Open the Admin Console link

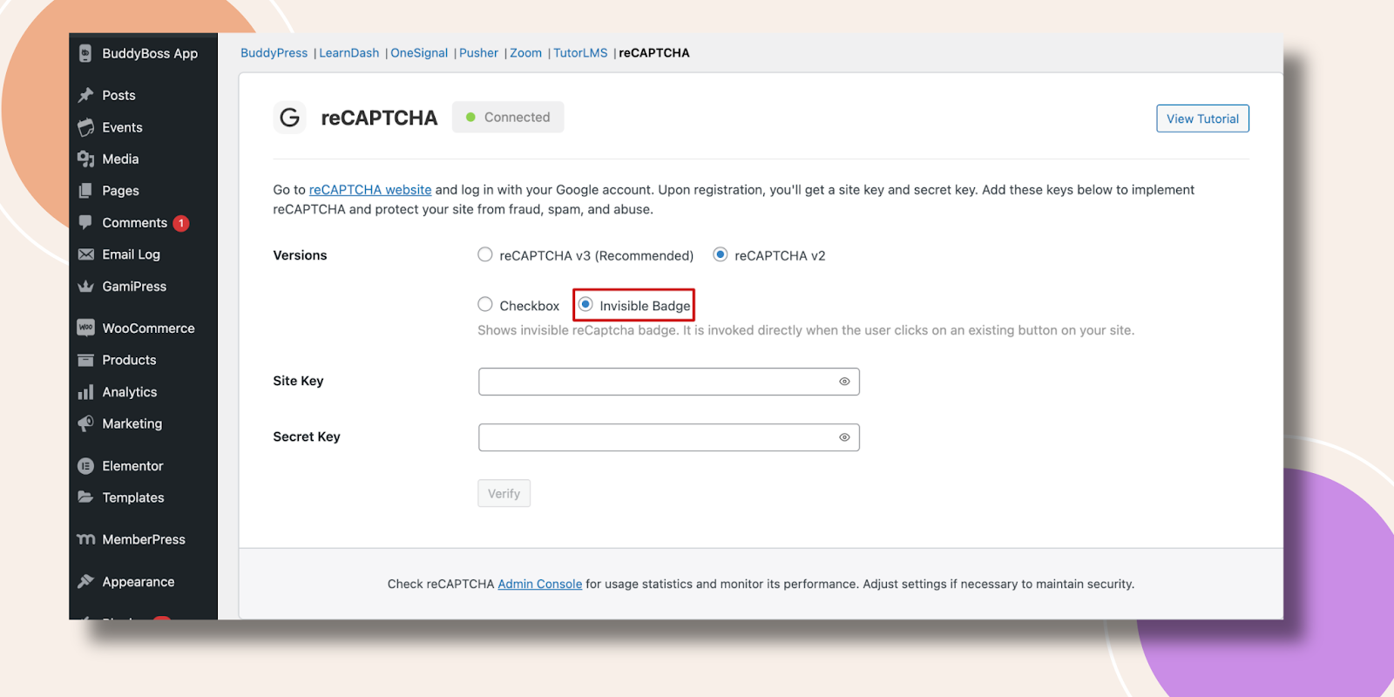pyautogui.click(x=539, y=584)
